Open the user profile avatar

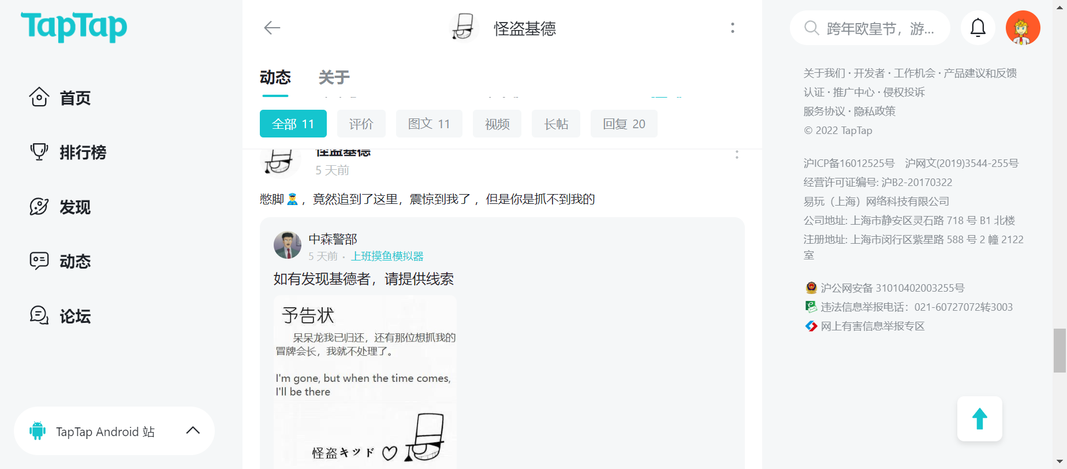pyautogui.click(x=1023, y=28)
